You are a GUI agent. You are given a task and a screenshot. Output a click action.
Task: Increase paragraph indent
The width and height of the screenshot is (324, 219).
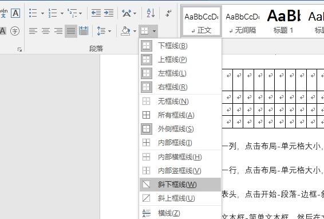pos(109,13)
